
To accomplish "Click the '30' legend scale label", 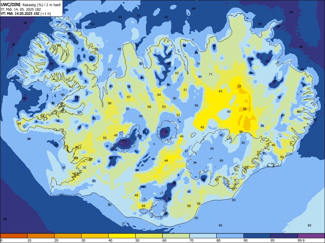I will pyautogui.click(x=83, y=240).
